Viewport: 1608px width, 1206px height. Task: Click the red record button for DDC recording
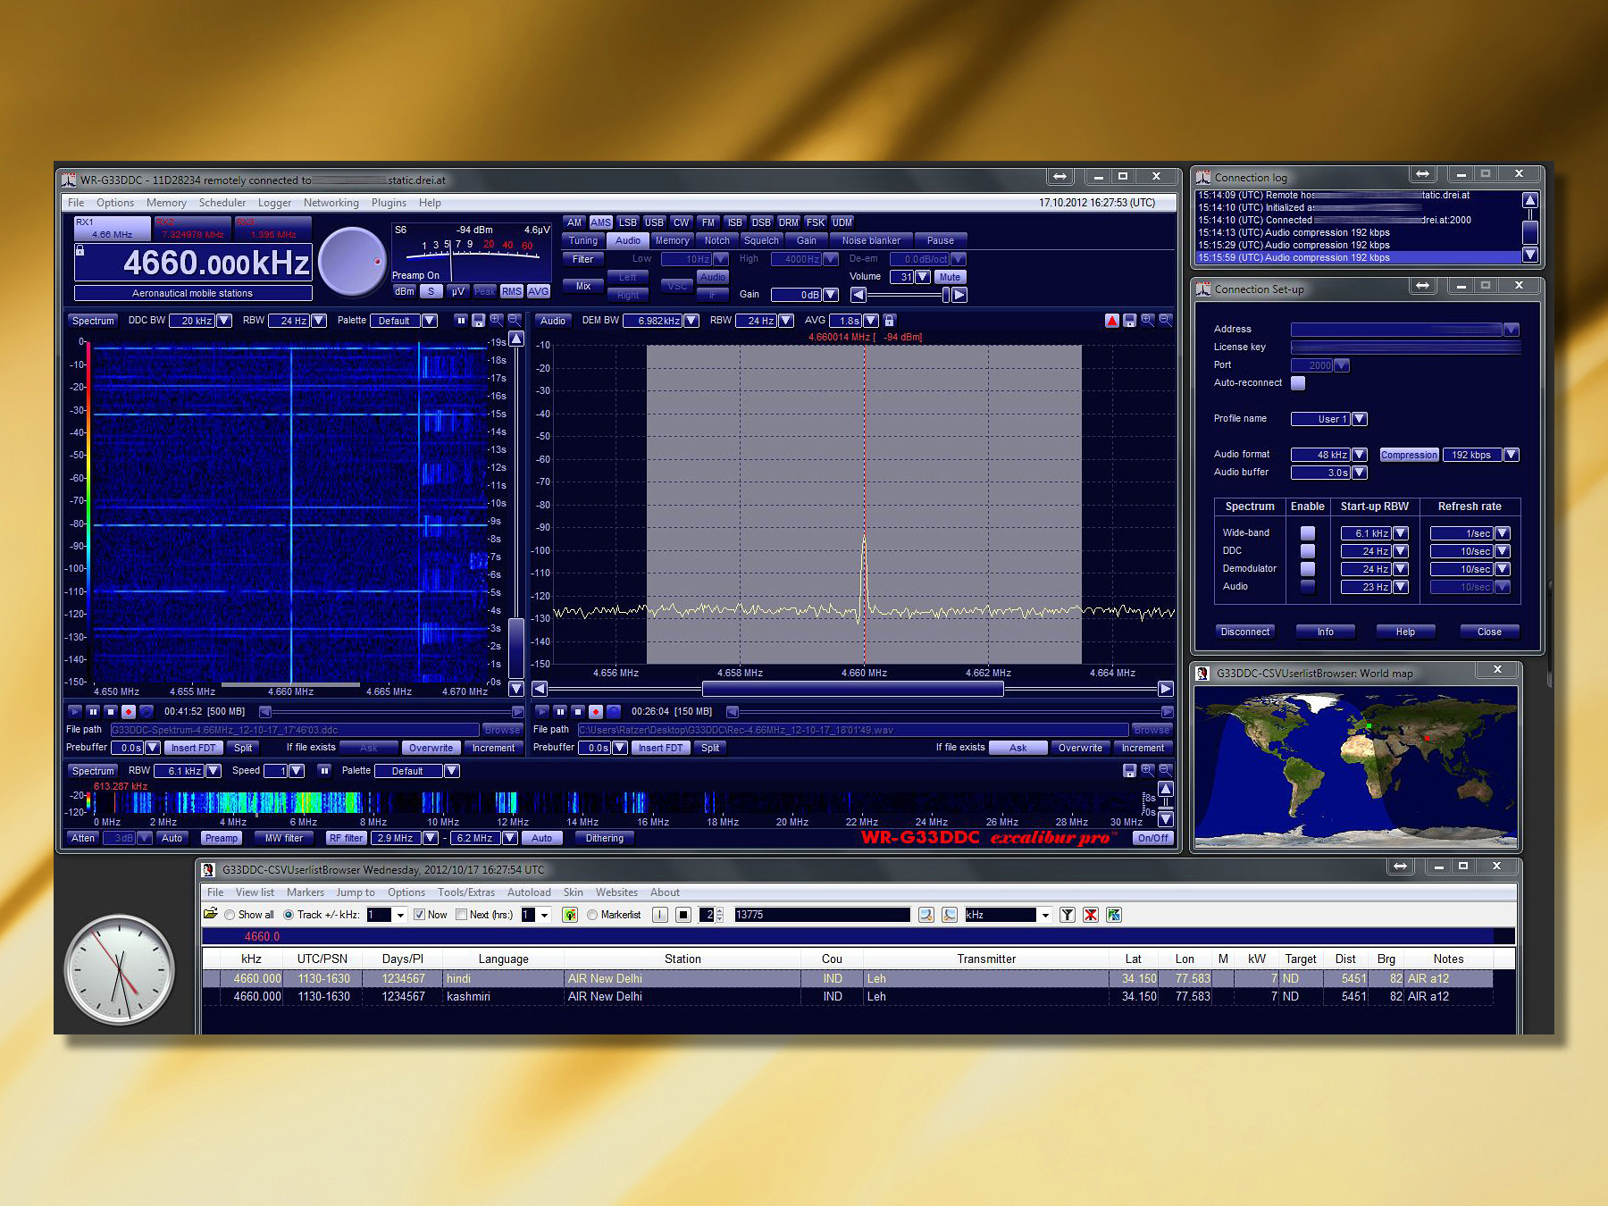[x=129, y=712]
